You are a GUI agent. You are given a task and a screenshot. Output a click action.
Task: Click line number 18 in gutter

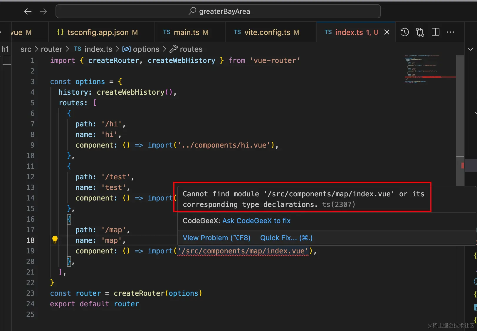point(30,240)
